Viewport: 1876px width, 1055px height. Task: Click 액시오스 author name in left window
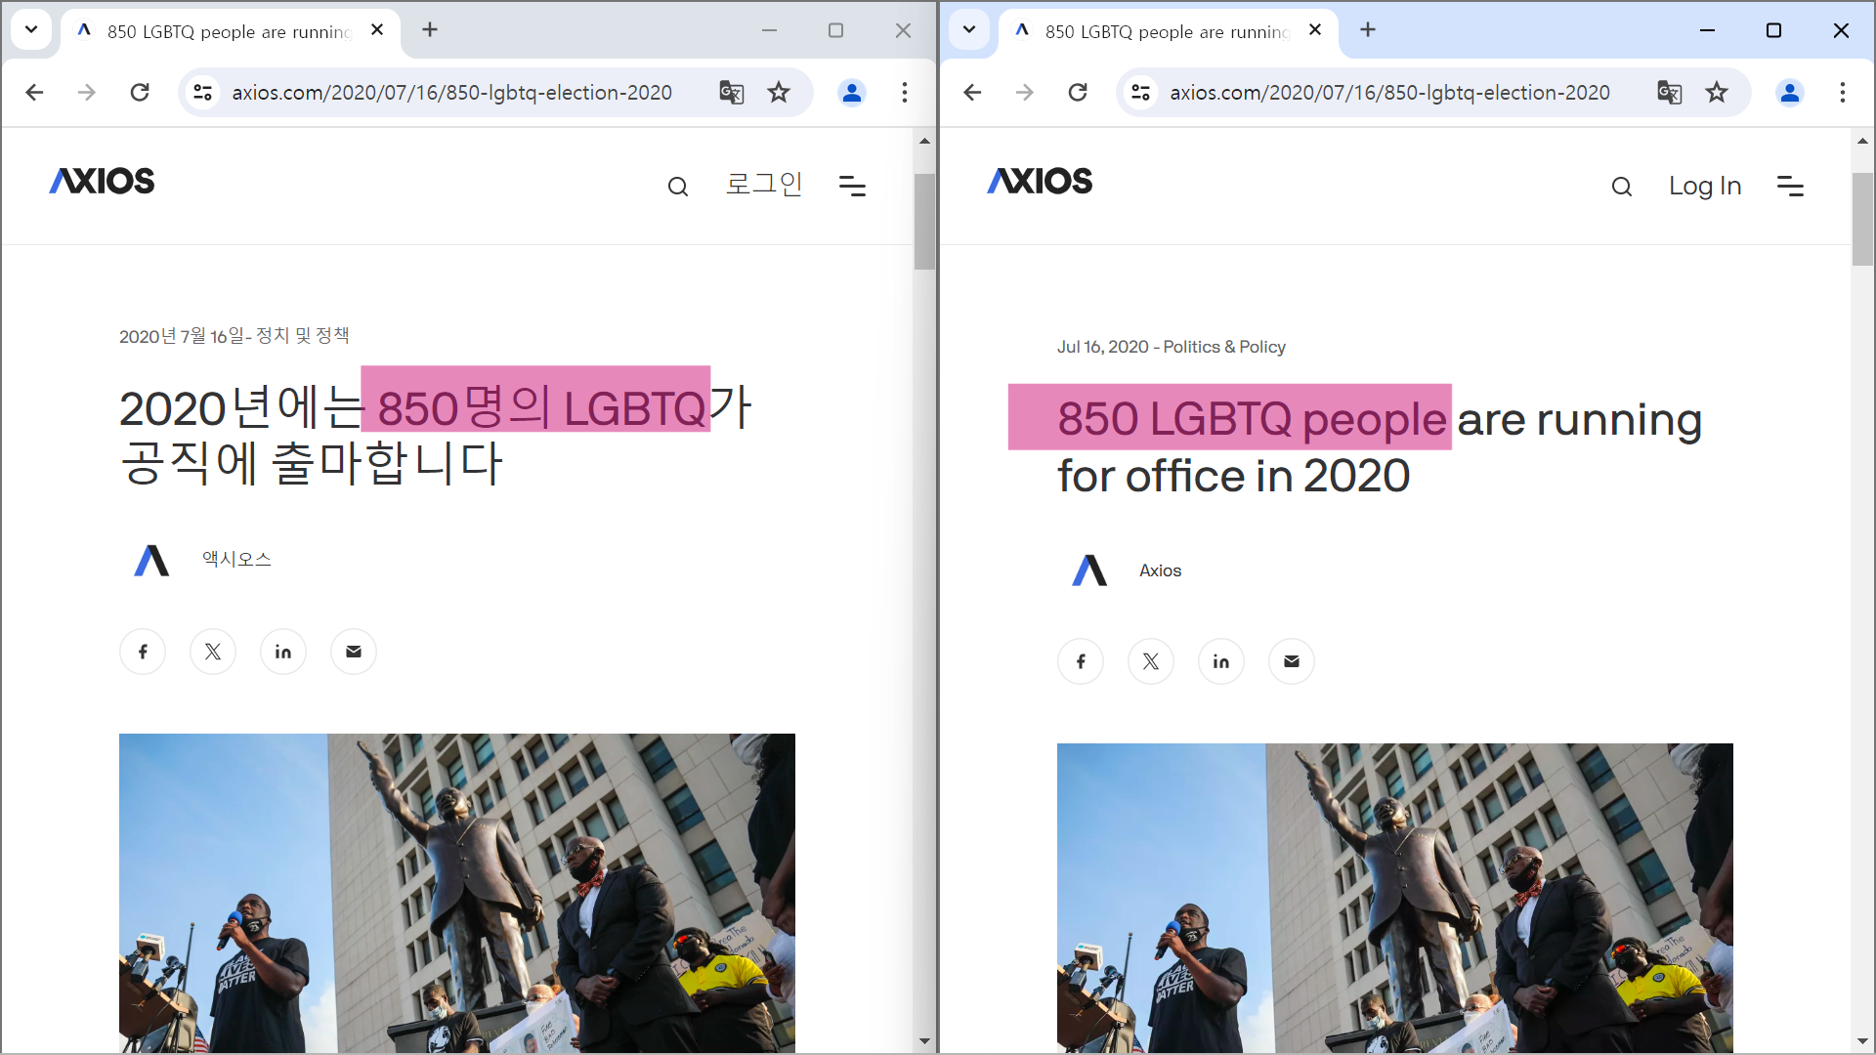(236, 559)
